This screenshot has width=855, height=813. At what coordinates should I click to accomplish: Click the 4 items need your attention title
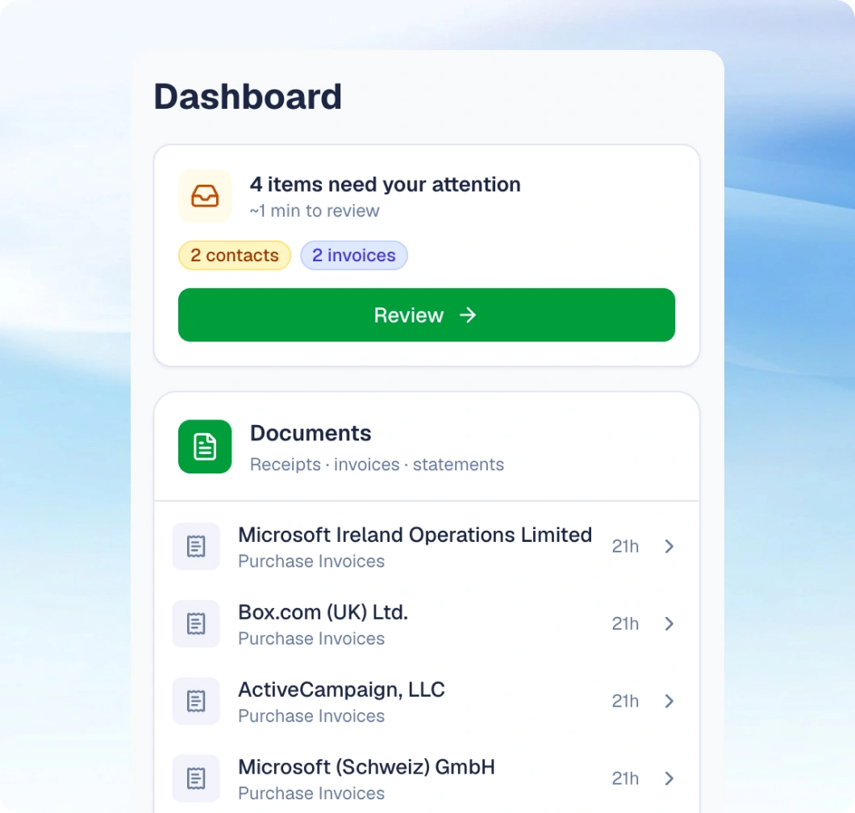coord(386,185)
